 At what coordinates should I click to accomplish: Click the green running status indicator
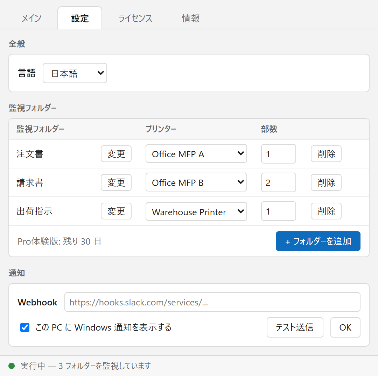12,366
